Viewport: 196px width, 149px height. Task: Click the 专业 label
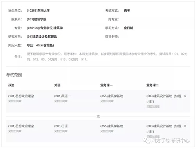18,28
